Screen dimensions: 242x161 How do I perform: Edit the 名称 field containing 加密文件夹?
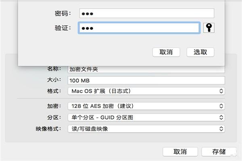[146, 70]
